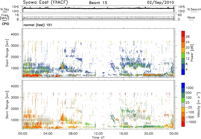Click the 'Velocity [m s⁻¹]' colorbar label
Screen dimensions: 201x139
[198, 105]
